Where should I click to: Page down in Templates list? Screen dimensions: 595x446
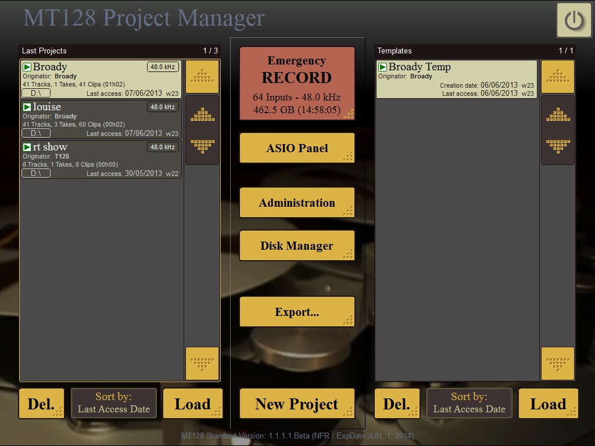pos(558,146)
